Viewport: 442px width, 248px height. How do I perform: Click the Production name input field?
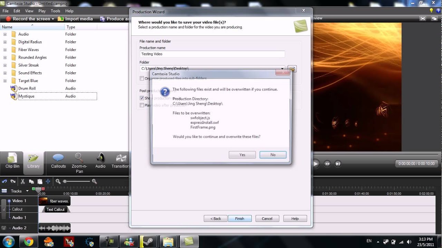coord(212,54)
